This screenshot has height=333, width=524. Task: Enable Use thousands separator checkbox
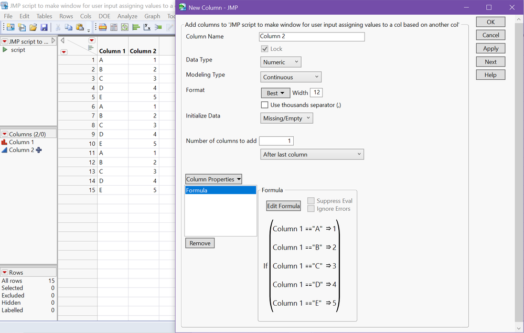(x=265, y=105)
